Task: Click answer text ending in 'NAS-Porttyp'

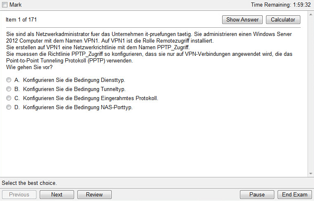Action: (78, 108)
